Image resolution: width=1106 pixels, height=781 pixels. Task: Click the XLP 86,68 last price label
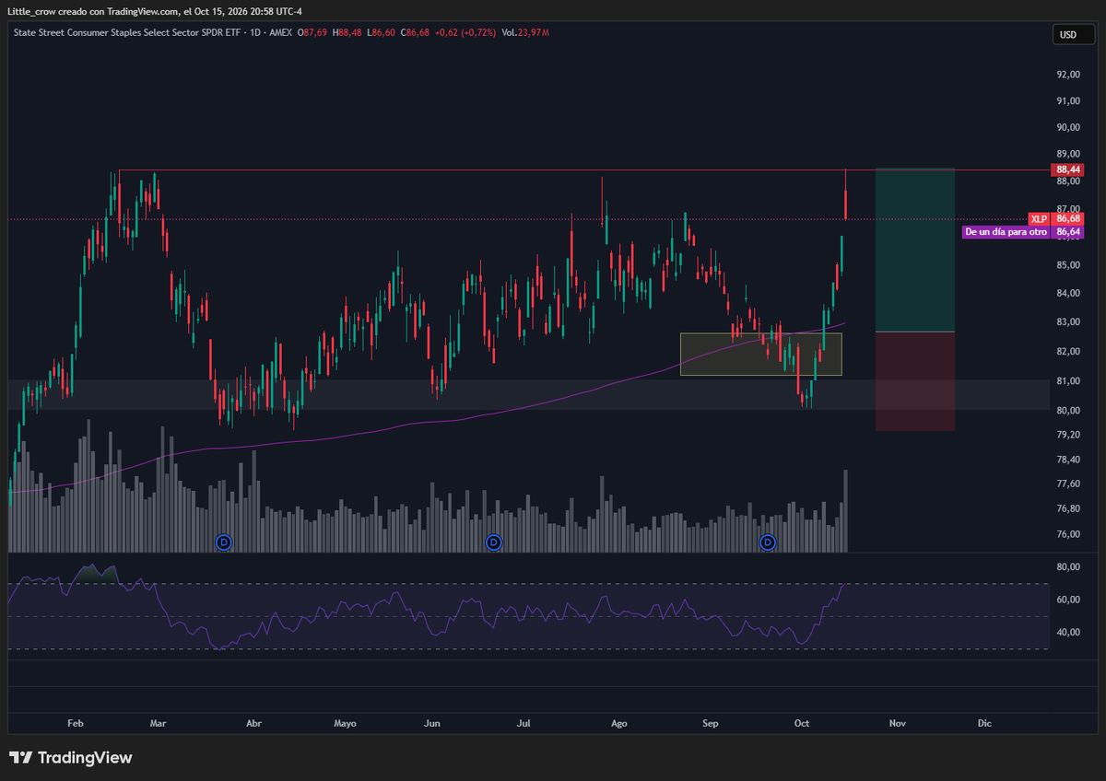(x=1056, y=219)
